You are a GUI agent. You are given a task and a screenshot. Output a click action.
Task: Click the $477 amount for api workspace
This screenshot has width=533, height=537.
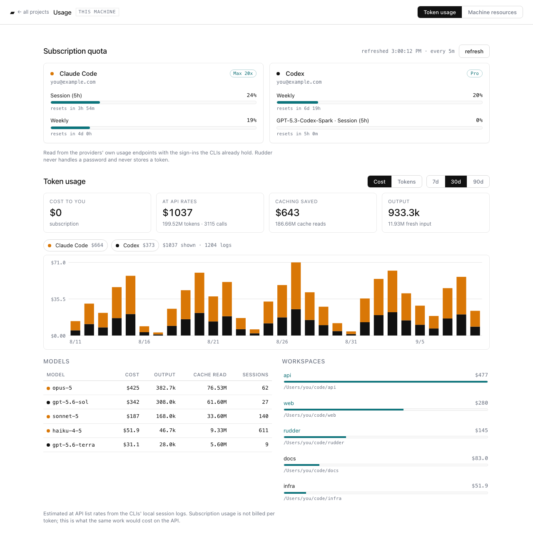[x=481, y=375]
